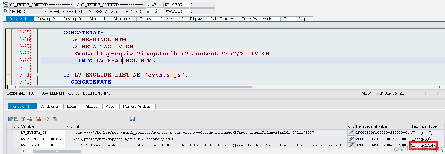Switch to Desktop 2 tab

pyautogui.click(x=46, y=19)
